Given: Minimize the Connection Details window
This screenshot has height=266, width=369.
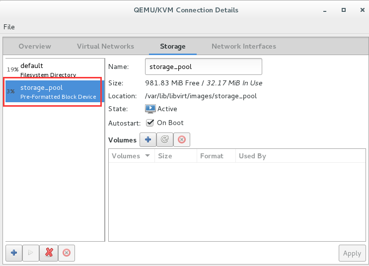Looking at the screenshot, I should click(325, 10).
